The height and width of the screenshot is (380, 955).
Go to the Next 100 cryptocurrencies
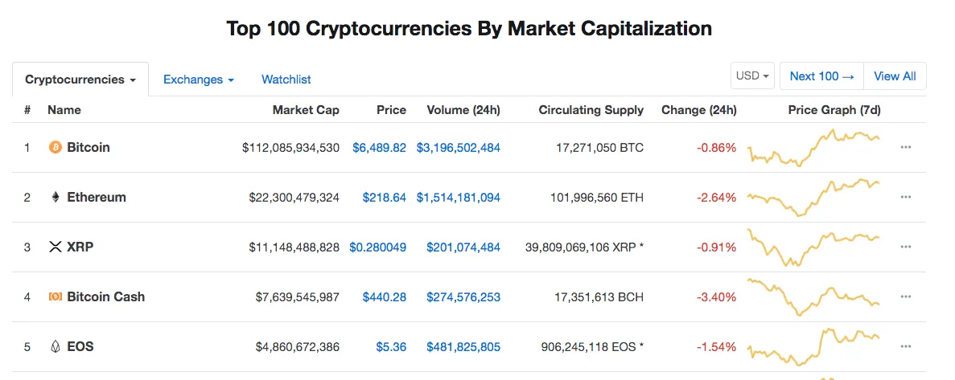(x=821, y=76)
